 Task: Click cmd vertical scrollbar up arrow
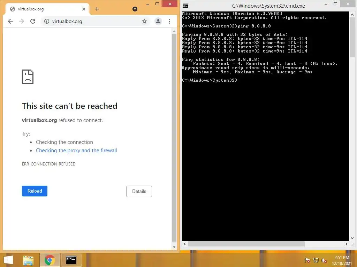click(x=352, y=15)
